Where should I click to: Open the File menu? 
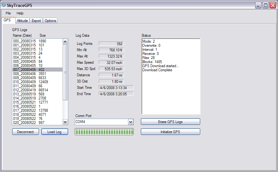[8, 13]
